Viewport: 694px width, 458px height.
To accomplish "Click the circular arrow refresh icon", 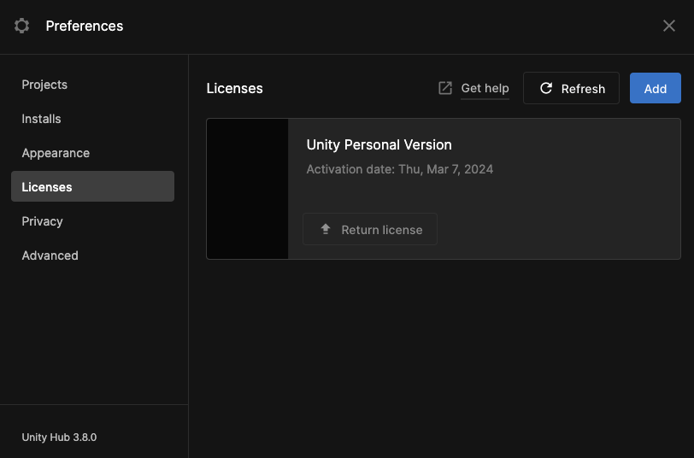I will point(546,88).
